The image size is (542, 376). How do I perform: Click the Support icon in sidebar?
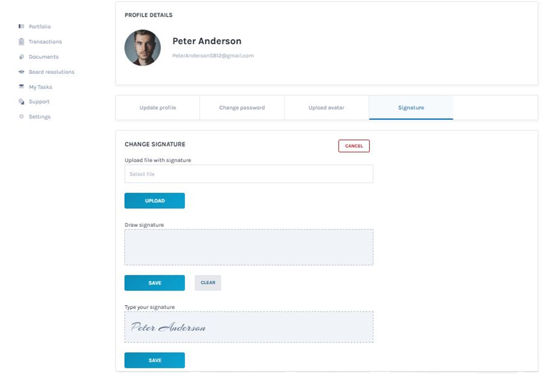click(x=21, y=101)
